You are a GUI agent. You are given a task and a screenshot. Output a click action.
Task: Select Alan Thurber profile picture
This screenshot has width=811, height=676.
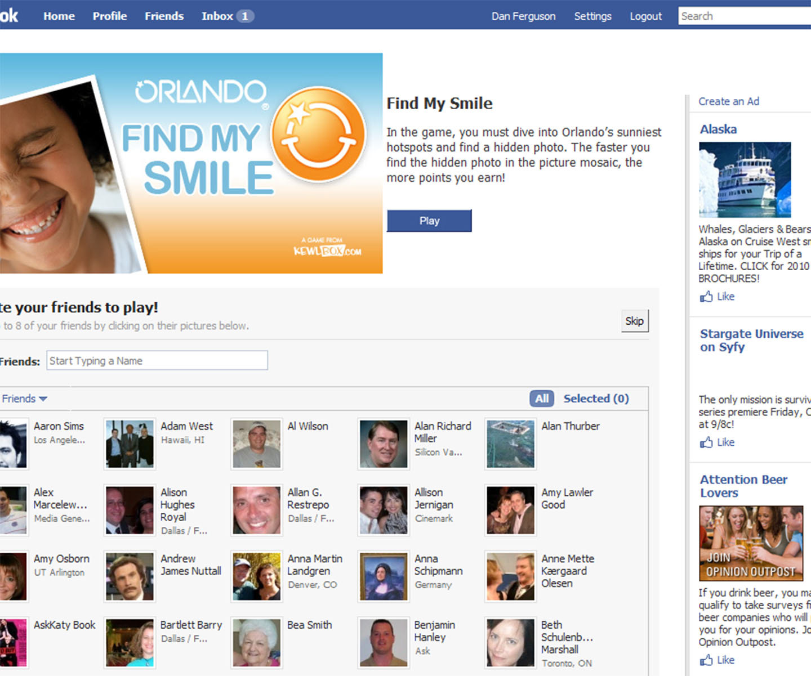click(x=510, y=444)
